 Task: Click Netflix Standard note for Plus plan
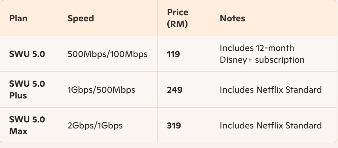[x=271, y=90]
